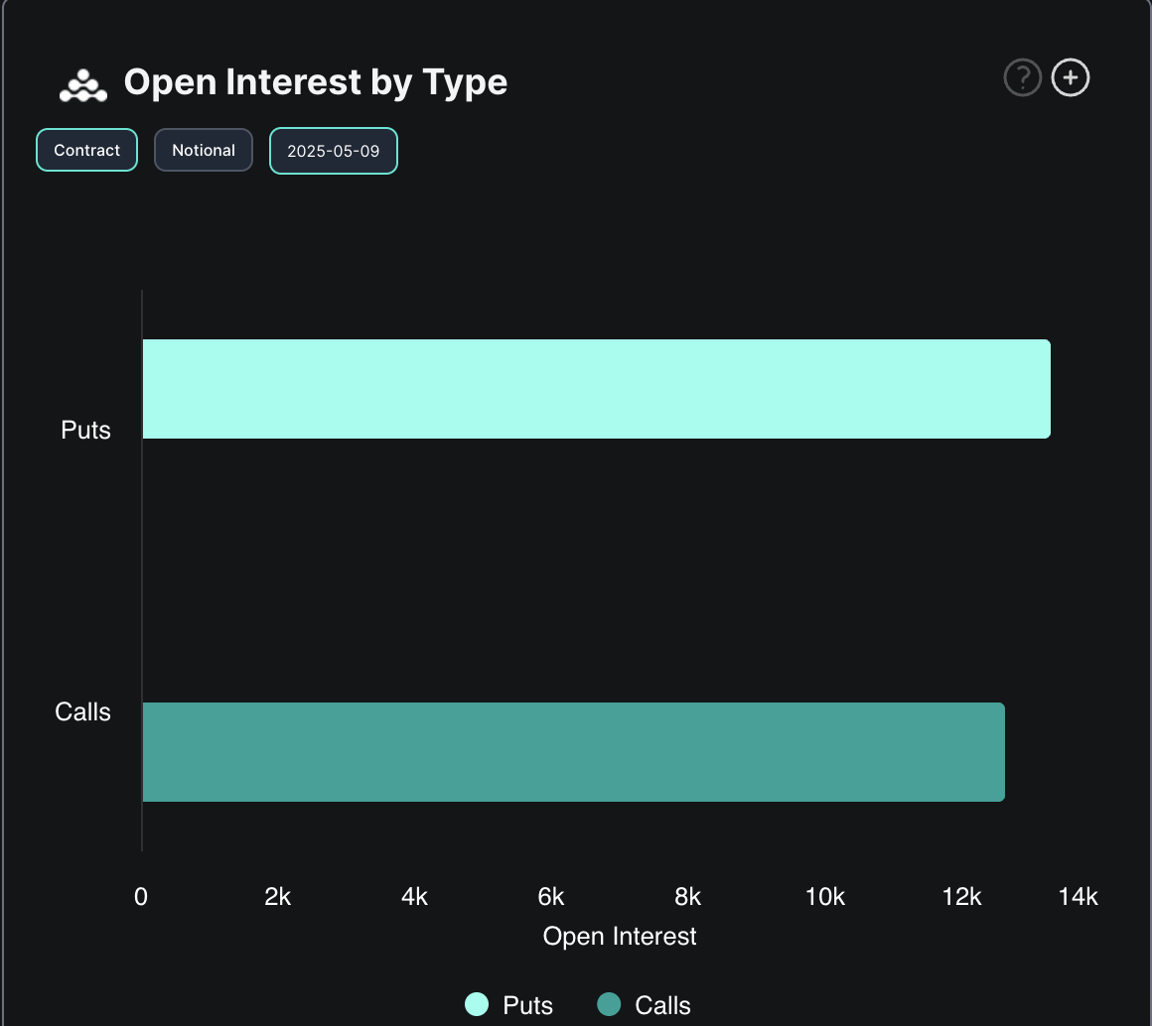Switch to Contract view
Image resolution: width=1152 pixels, height=1026 pixels.
[87, 151]
